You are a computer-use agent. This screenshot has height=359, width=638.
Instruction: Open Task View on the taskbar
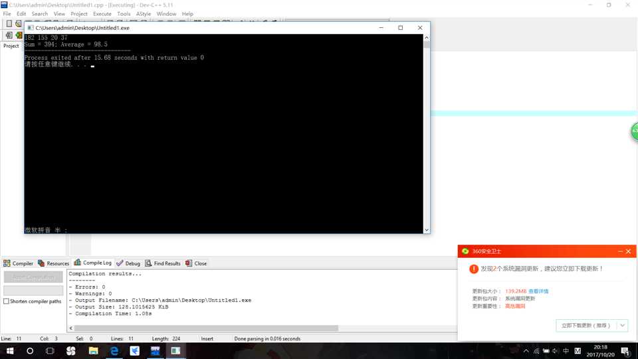pos(50,351)
